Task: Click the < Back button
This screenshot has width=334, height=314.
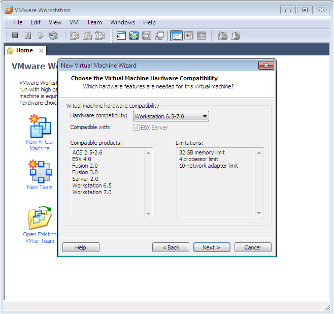Action: (171, 247)
